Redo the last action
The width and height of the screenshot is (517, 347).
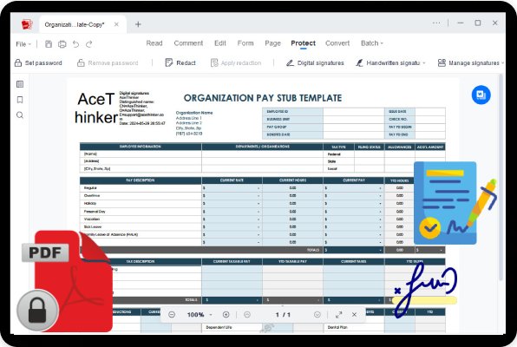click(x=89, y=44)
